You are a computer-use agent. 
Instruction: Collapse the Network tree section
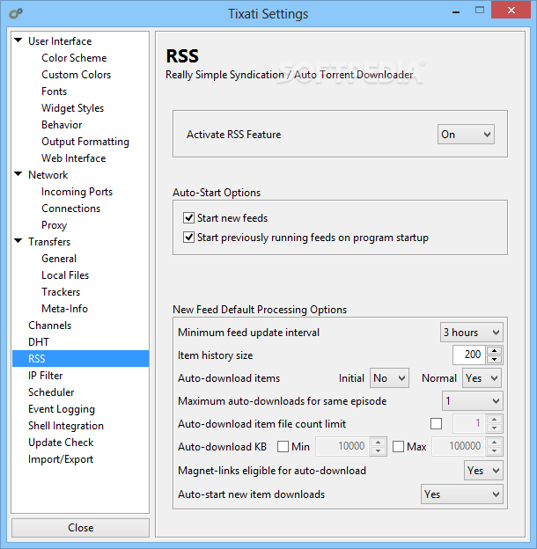[x=18, y=174]
